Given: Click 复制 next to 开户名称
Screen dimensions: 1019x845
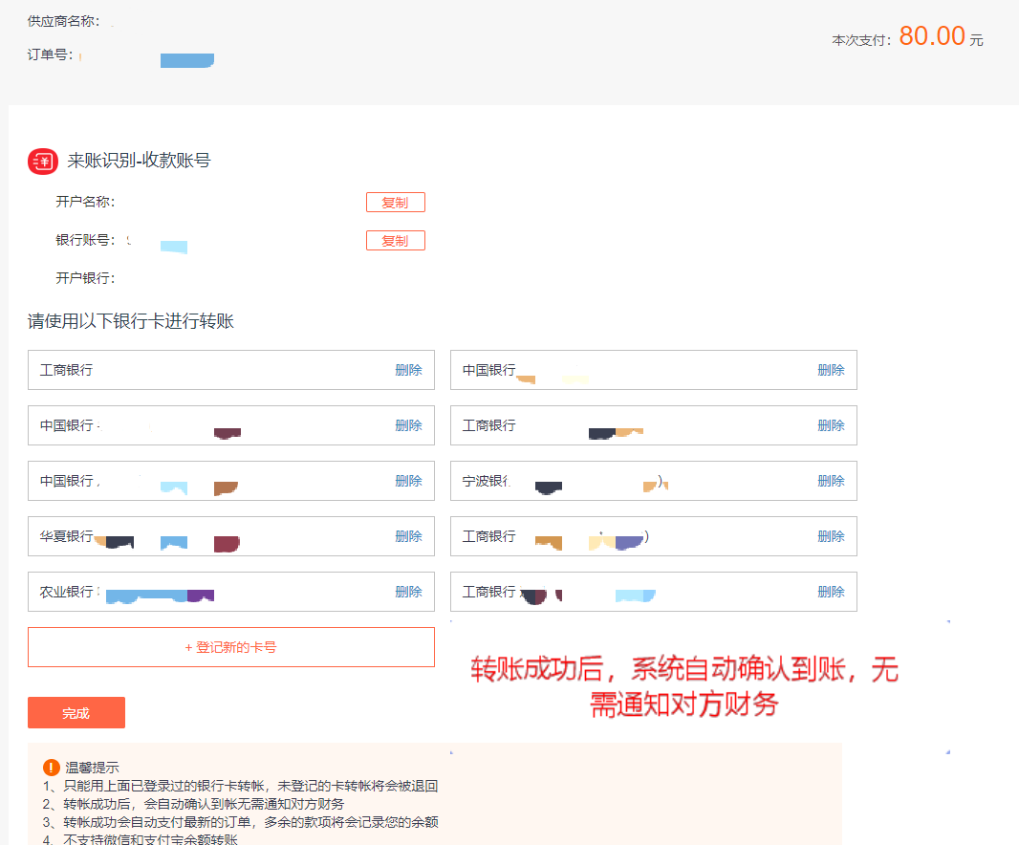Looking at the screenshot, I should pyautogui.click(x=395, y=202).
